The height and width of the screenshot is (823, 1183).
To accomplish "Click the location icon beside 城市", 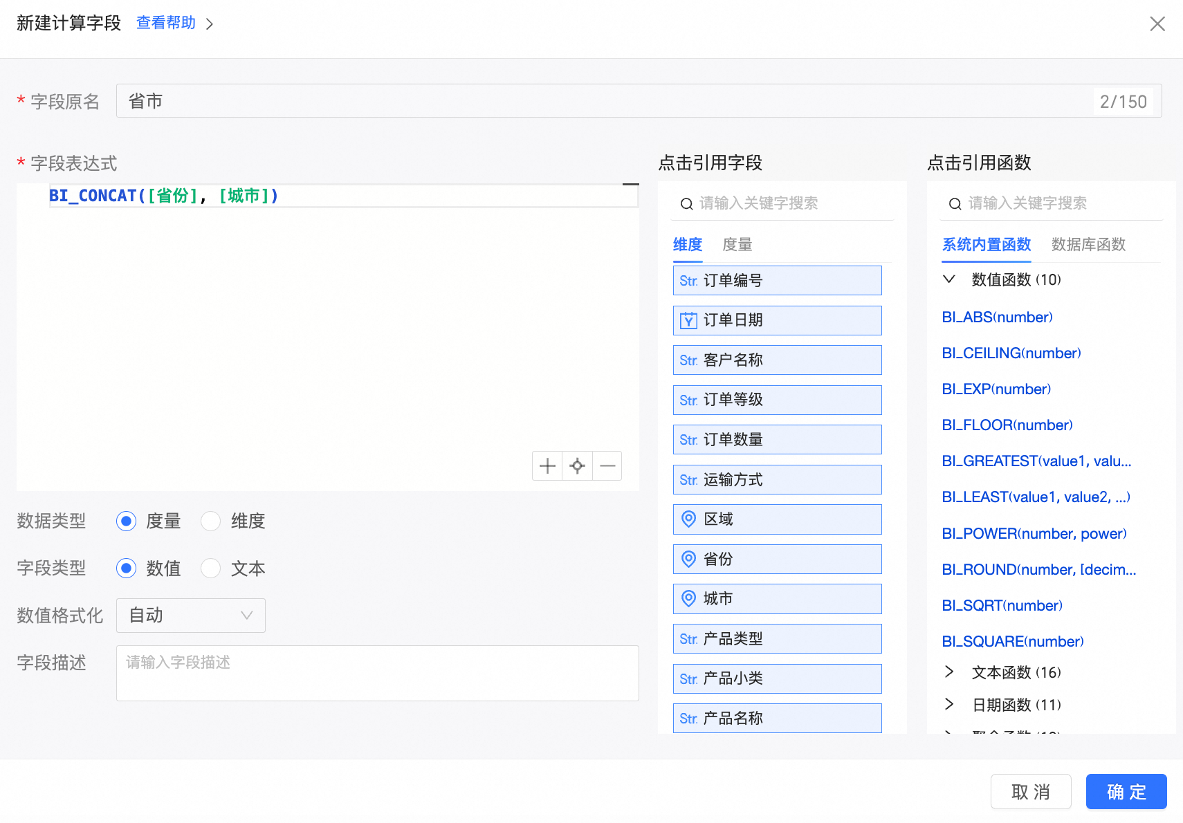I will 689,599.
